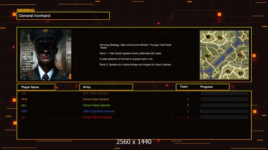Click the General Ironhand name field
Image resolution: width=268 pixels, height=150 pixels.
63,16
